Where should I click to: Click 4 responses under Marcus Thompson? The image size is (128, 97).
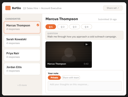point(13,29)
